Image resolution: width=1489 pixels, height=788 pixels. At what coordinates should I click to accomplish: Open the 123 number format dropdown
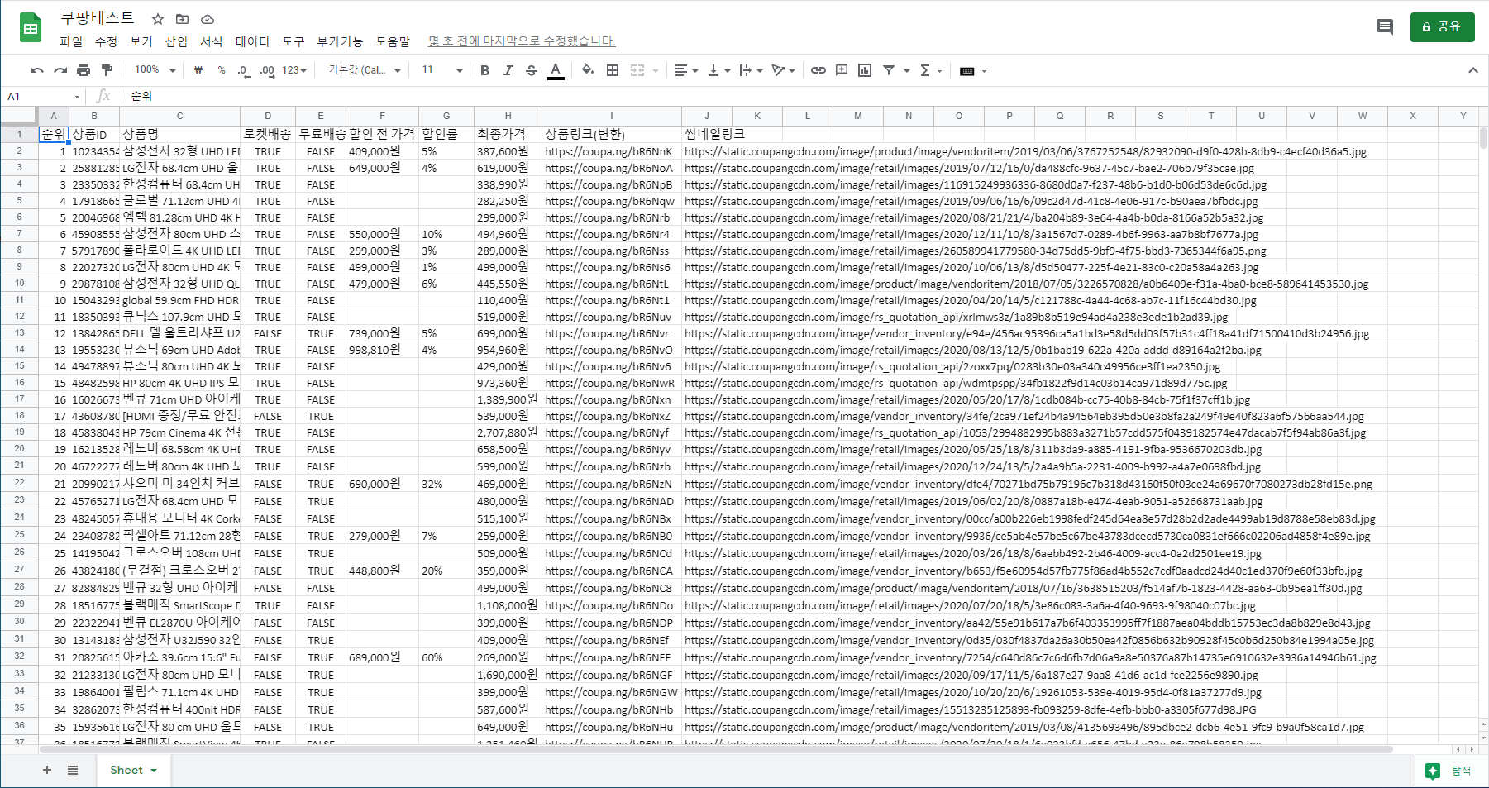coord(294,71)
